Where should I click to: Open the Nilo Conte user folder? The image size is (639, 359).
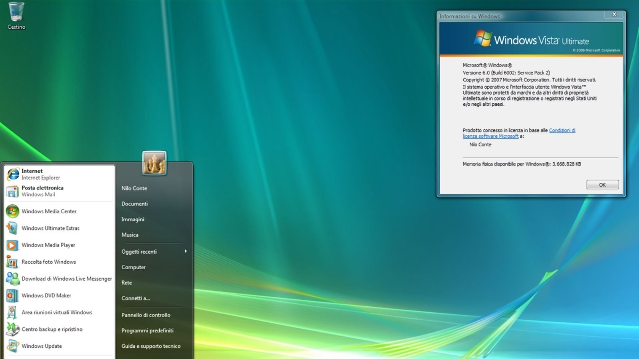(134, 188)
